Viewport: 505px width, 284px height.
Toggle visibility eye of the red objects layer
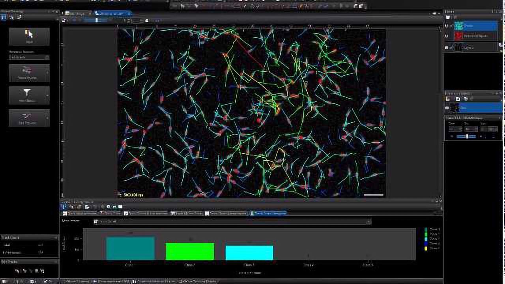pos(447,36)
